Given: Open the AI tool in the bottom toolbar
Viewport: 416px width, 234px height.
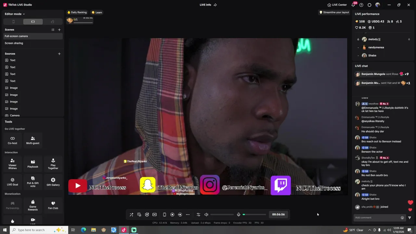Looking at the screenshot, I should coord(147,214).
